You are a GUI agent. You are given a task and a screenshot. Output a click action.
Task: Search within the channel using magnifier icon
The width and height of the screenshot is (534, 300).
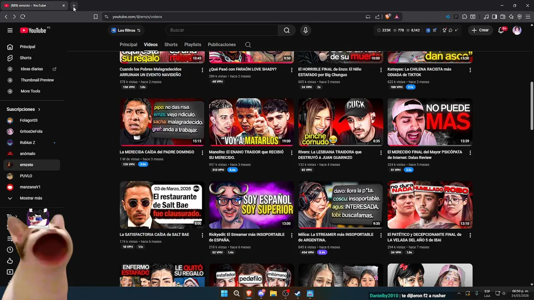(x=248, y=45)
